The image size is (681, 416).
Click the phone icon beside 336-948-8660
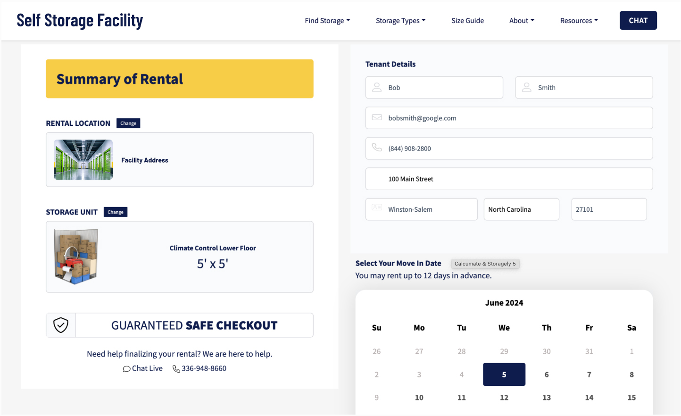click(176, 369)
